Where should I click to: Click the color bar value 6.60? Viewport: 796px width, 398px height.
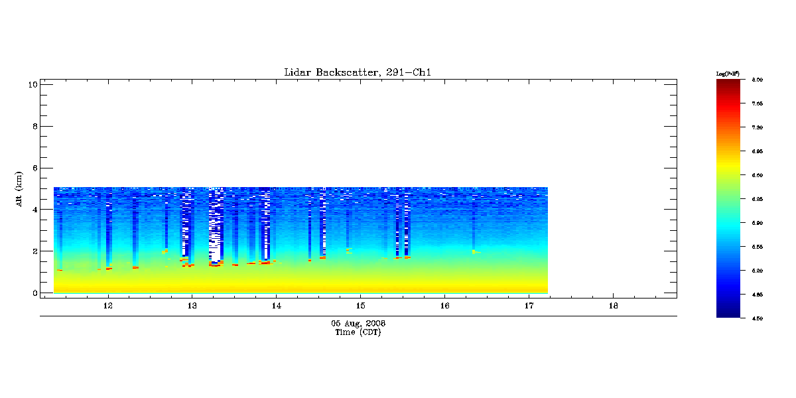pyautogui.click(x=757, y=175)
